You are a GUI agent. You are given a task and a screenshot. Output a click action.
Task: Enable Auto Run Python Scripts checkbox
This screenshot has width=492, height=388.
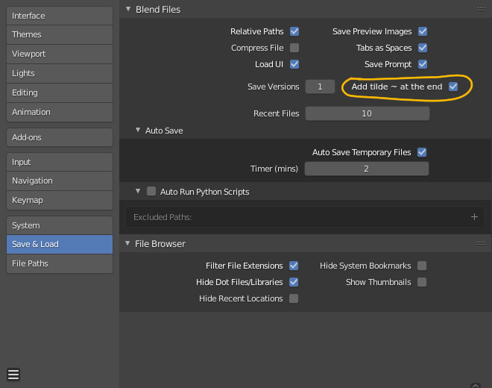(151, 191)
